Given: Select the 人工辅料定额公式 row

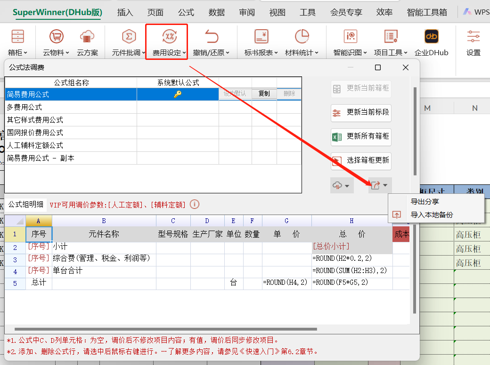Looking at the screenshot, I should 153,145.
